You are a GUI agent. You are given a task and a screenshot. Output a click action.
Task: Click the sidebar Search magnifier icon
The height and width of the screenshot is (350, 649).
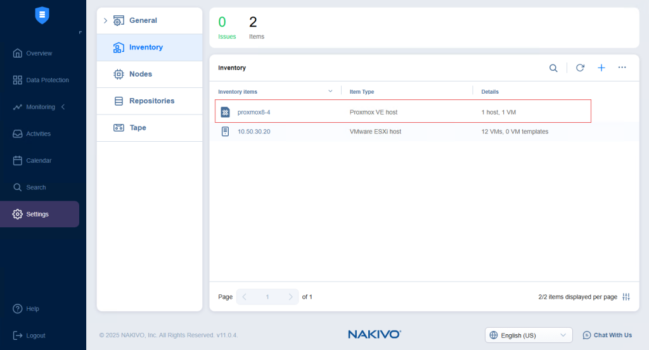(x=17, y=187)
